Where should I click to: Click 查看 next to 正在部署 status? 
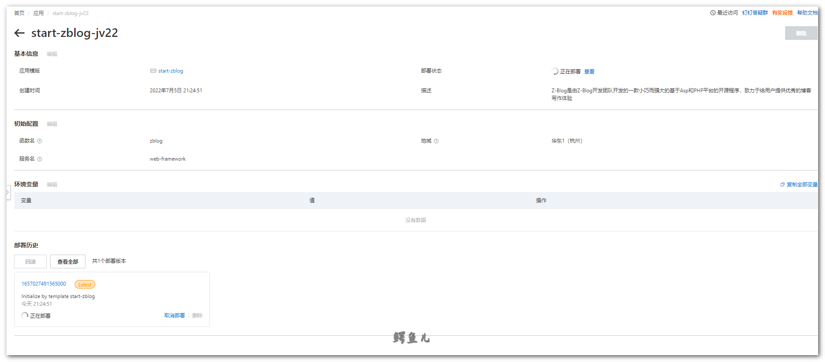click(x=589, y=72)
